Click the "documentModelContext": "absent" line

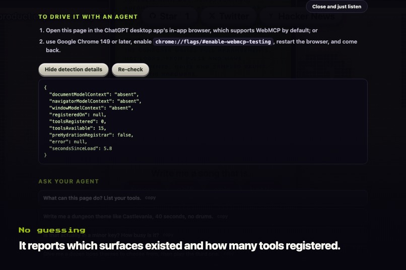coord(94,95)
